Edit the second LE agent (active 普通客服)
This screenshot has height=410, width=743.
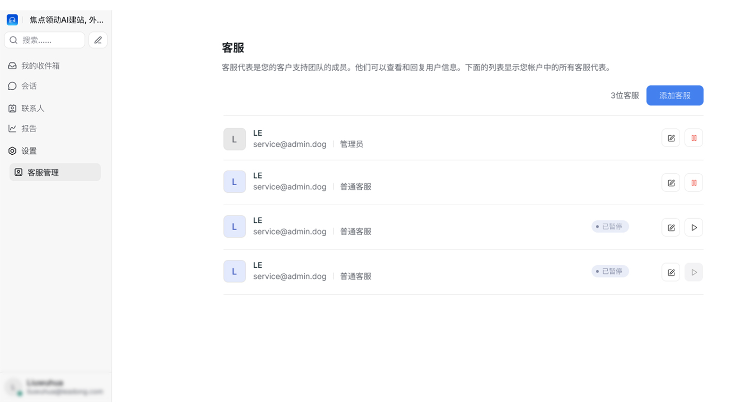(x=671, y=183)
